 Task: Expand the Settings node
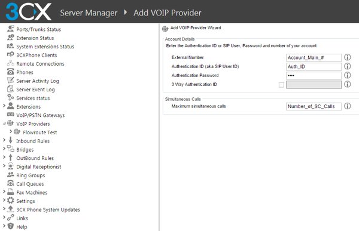point(4,200)
